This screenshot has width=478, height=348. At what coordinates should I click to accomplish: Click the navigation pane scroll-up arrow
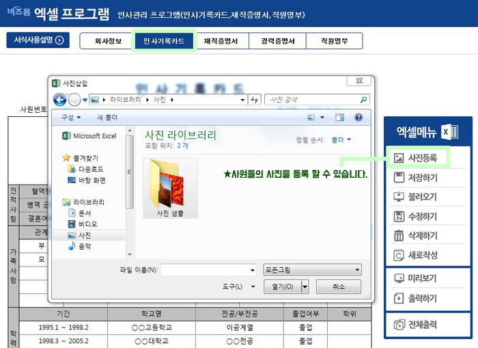click(x=130, y=131)
